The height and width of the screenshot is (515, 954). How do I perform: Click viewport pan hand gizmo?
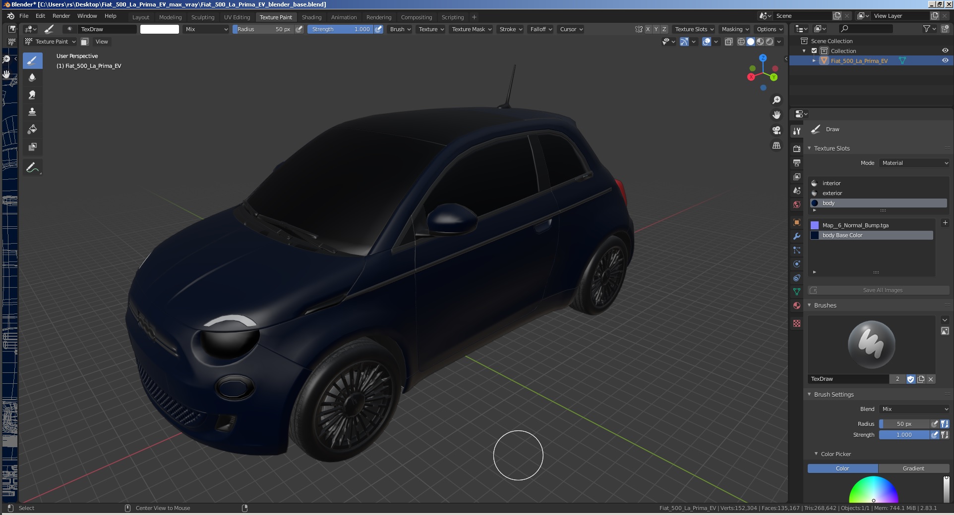(776, 115)
